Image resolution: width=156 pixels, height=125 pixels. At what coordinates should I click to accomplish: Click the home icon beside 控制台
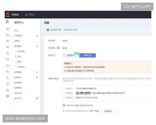[x=27, y=15]
